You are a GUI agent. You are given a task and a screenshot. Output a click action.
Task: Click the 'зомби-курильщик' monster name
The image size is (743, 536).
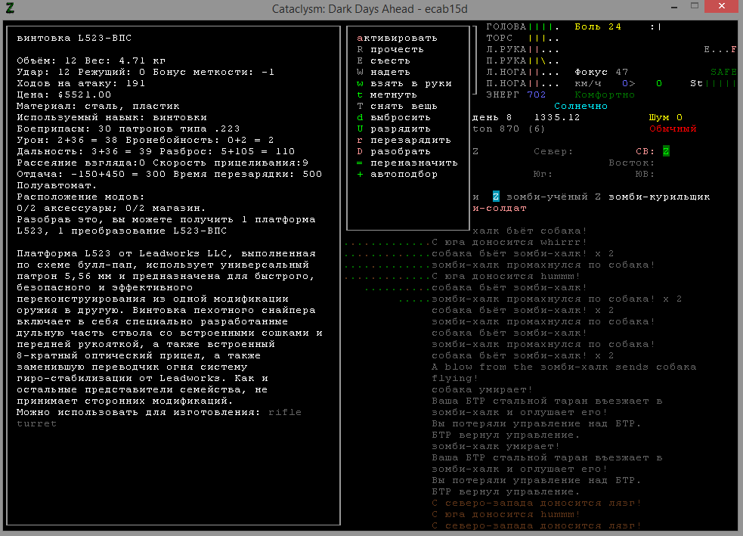[x=659, y=197]
